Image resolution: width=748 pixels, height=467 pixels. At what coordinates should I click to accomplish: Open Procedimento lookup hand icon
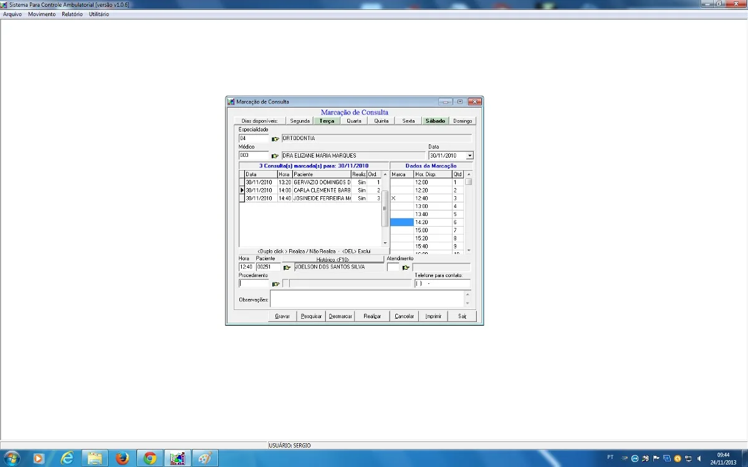tap(276, 284)
